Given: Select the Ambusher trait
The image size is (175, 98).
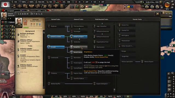Looking at the screenshot, I should (x=79, y=42).
